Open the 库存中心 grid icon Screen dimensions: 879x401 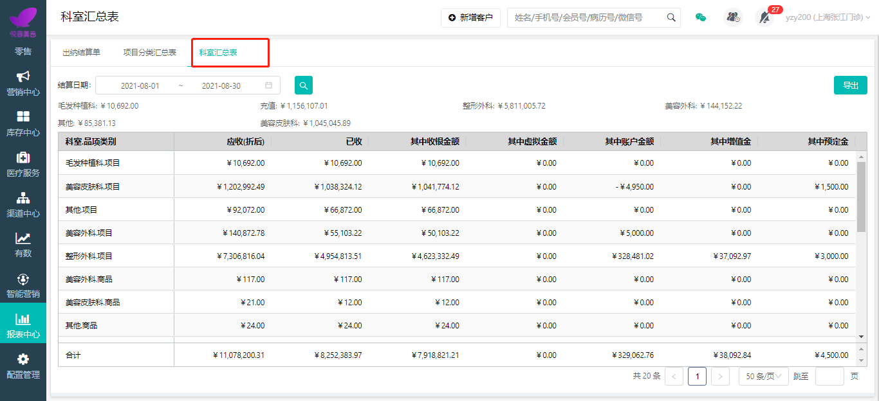click(23, 116)
